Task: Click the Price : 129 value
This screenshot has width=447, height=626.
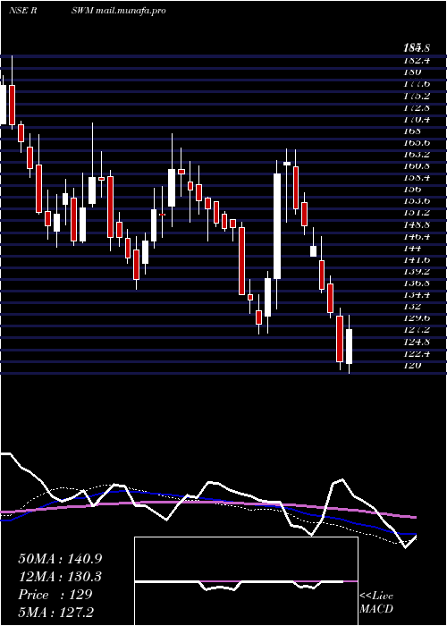Action: click(55, 595)
